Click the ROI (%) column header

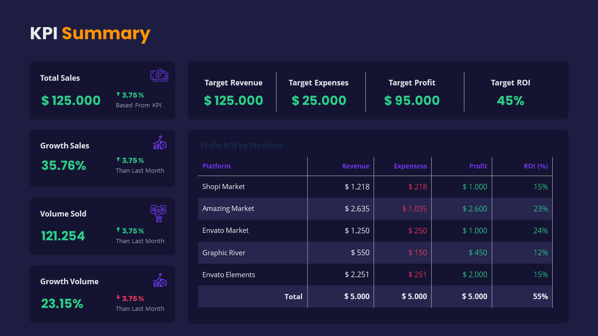[536, 166]
